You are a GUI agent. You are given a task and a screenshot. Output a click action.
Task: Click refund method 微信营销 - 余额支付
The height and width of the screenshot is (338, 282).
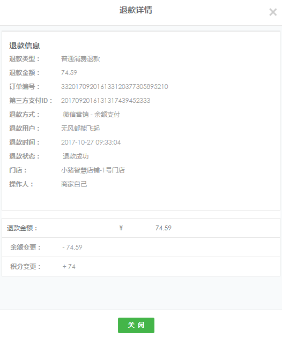coord(91,115)
